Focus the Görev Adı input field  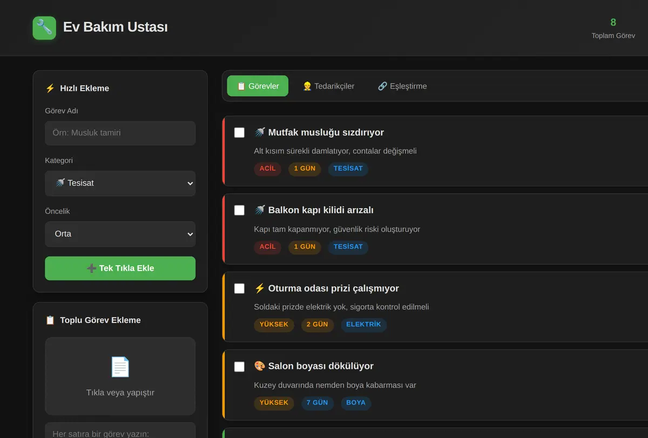click(x=120, y=133)
